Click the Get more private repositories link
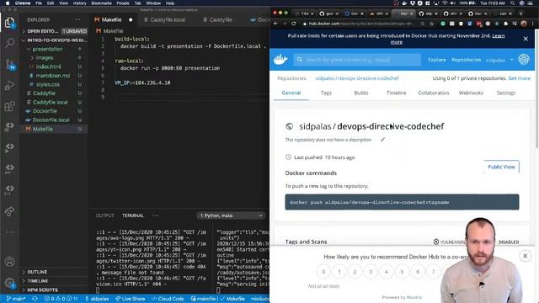The height and width of the screenshot is (303, 539). point(519,78)
